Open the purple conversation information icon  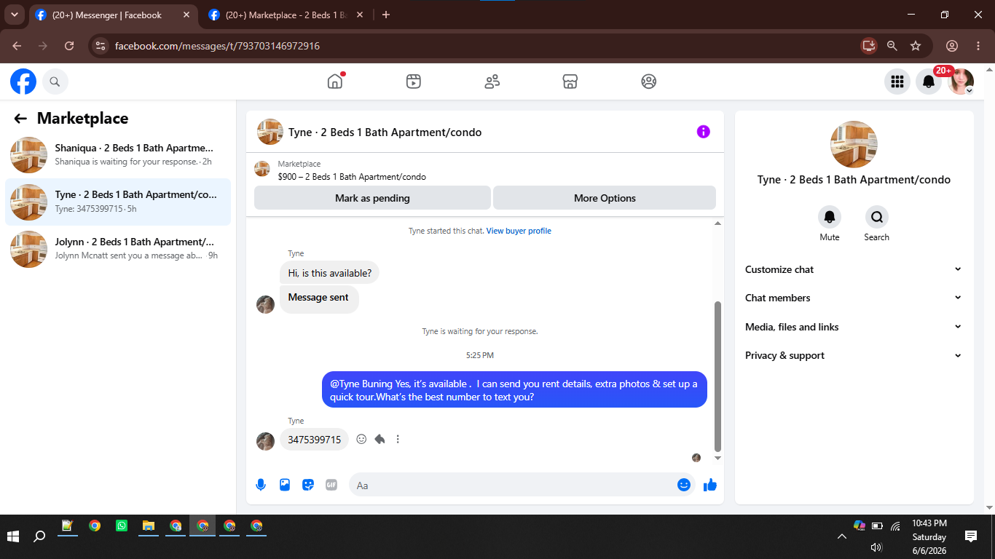tap(703, 132)
